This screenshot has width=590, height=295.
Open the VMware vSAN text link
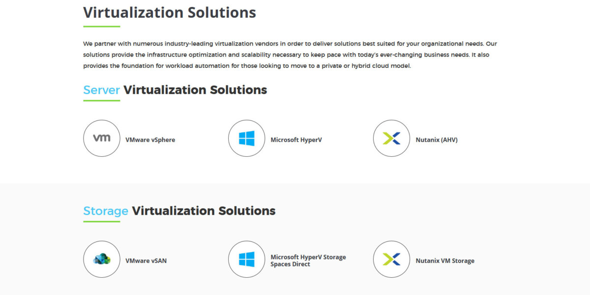coord(146,261)
